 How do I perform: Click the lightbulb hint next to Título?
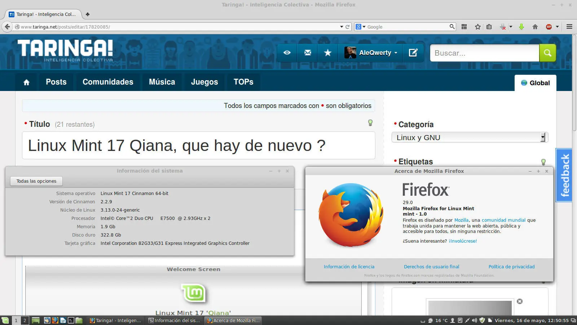tap(370, 123)
